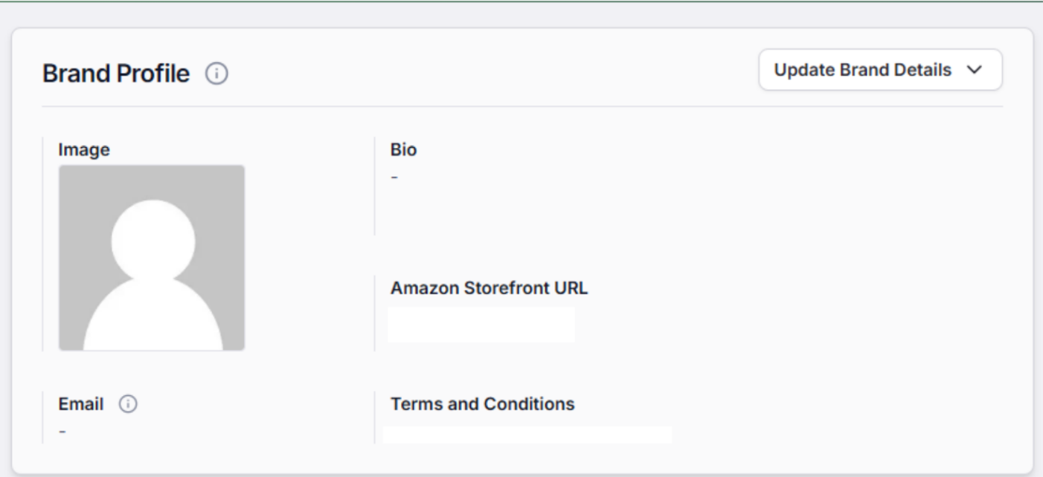Screen dimensions: 1043x477
Task: Click the divider line under Brand Profile
Action: tap(521, 106)
